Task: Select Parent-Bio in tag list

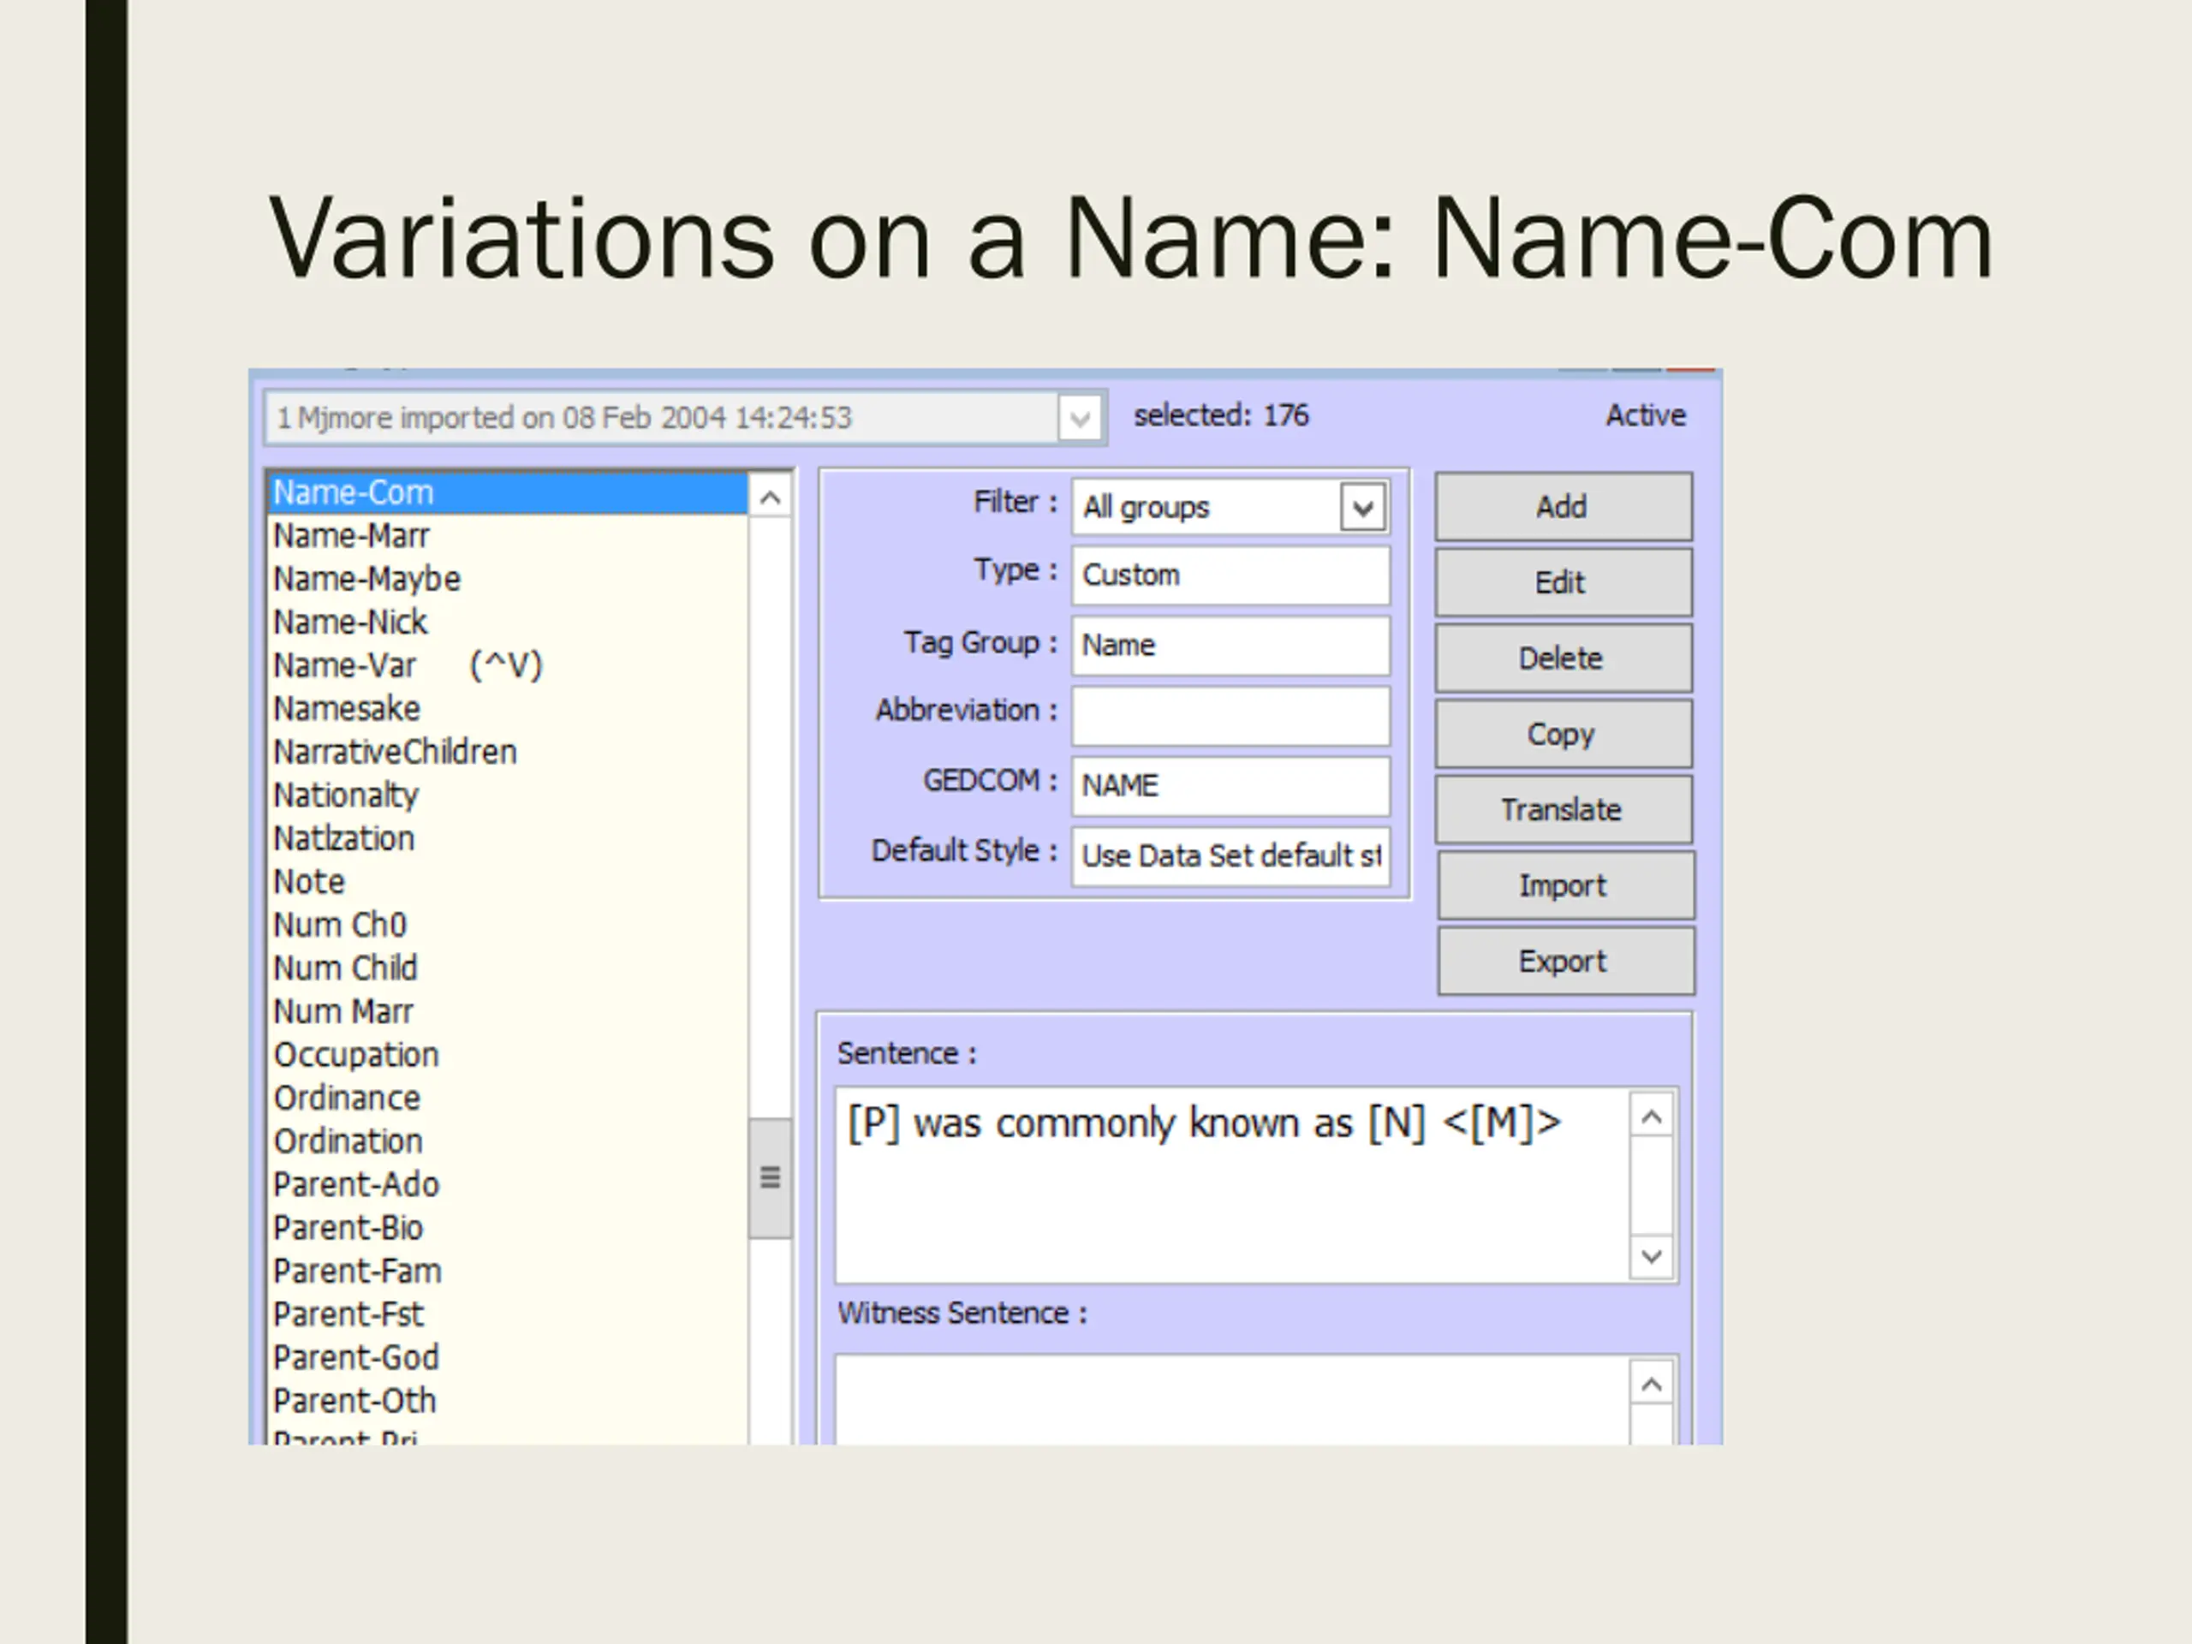Action: [x=348, y=1229]
